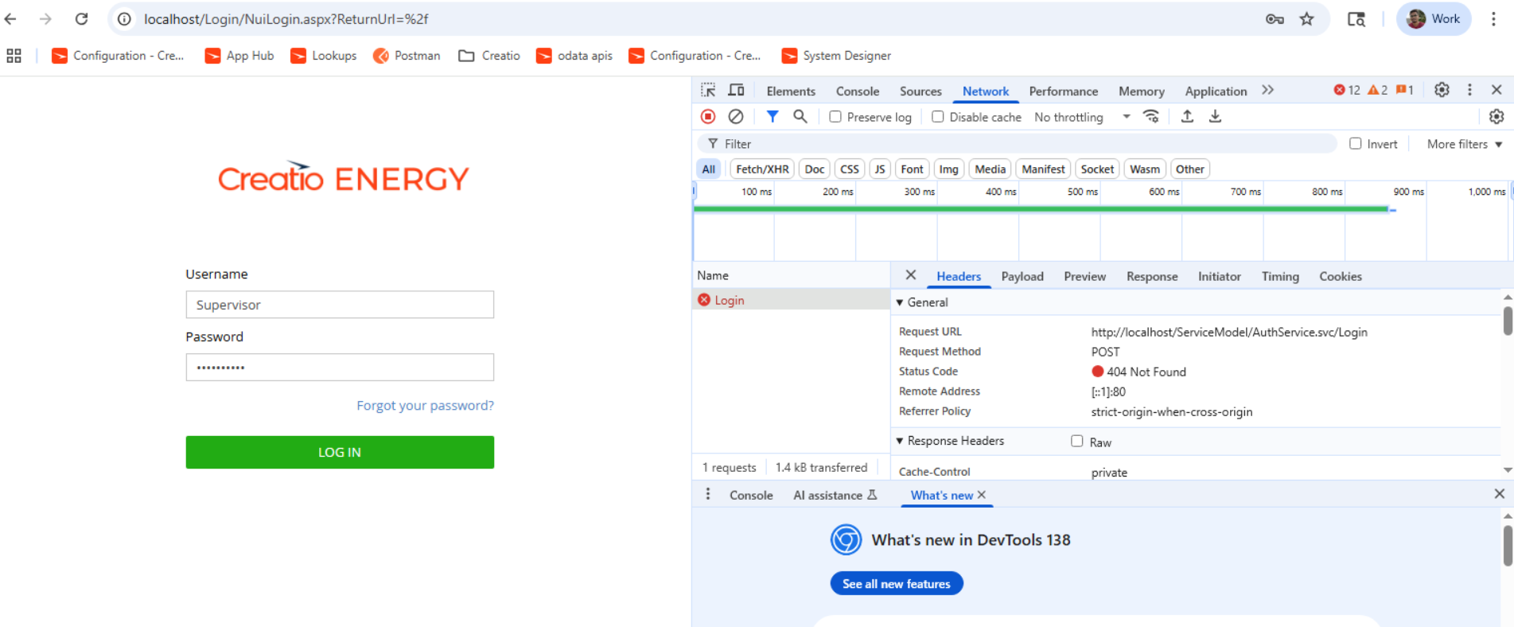Screen dimensions: 1514x627
Task: Open site information icon in address bar
Action: click(124, 19)
